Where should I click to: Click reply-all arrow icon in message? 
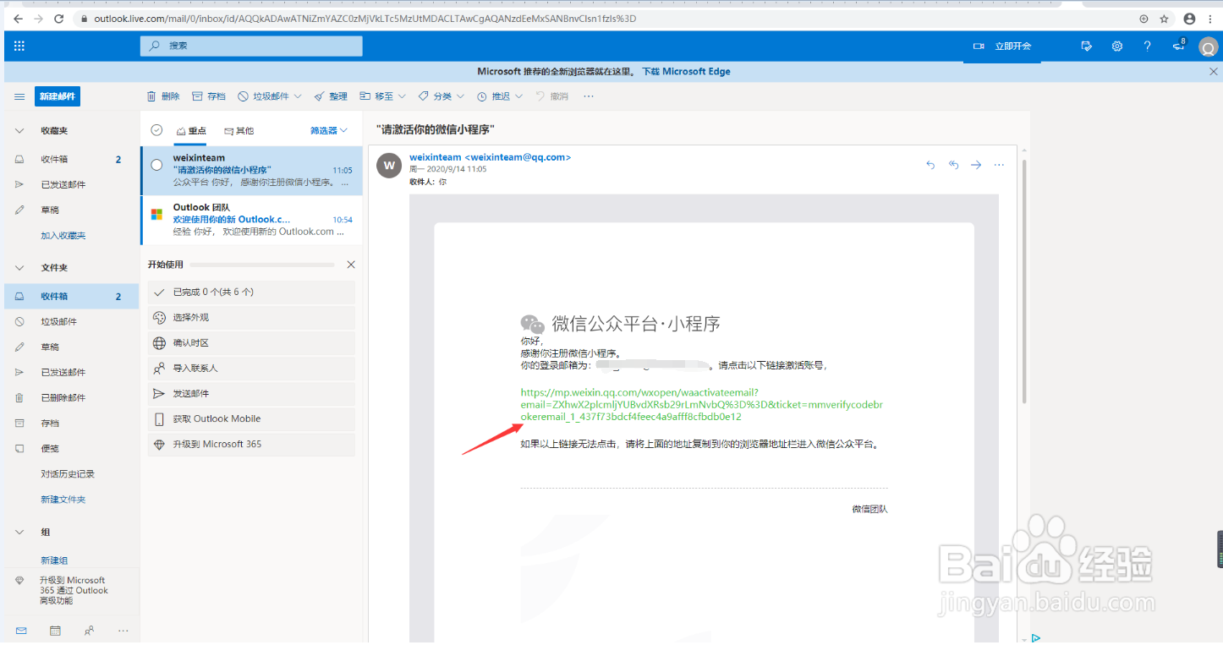(x=953, y=165)
